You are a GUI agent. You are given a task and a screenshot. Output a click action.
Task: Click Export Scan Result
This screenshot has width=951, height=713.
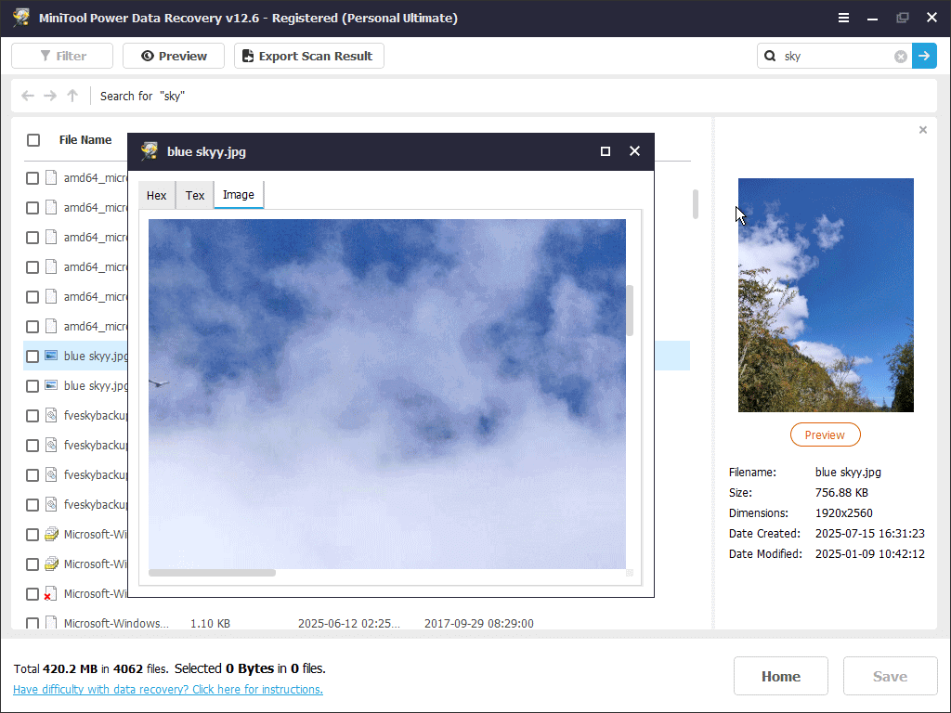(x=308, y=56)
